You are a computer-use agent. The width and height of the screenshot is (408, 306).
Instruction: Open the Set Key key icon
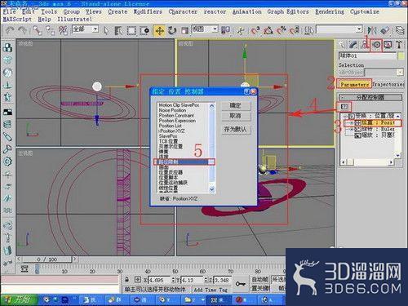point(240,284)
